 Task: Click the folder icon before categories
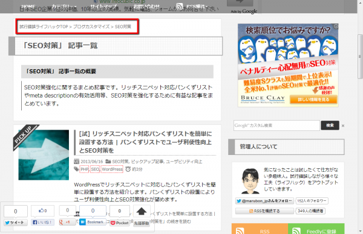point(108,161)
